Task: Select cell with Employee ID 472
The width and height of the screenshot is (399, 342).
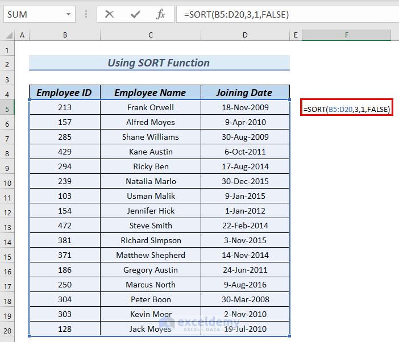Action: pos(65,226)
